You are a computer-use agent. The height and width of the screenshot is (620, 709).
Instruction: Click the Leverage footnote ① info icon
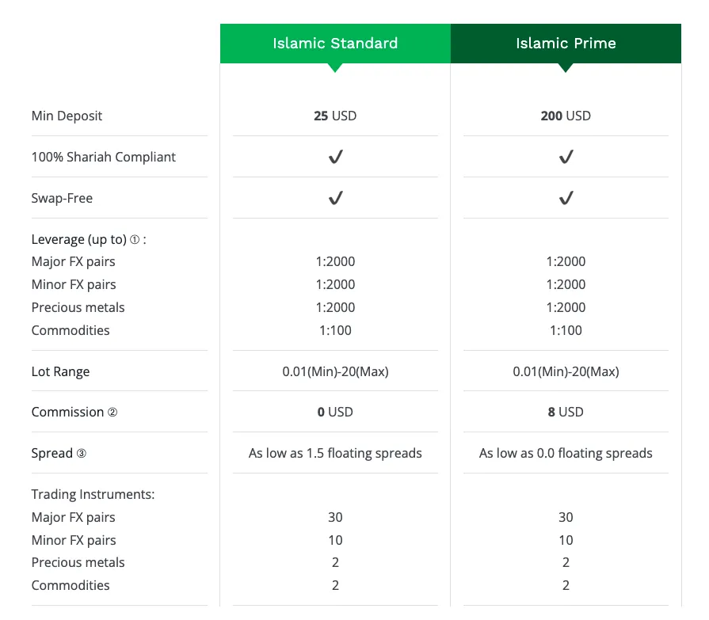[x=135, y=239]
